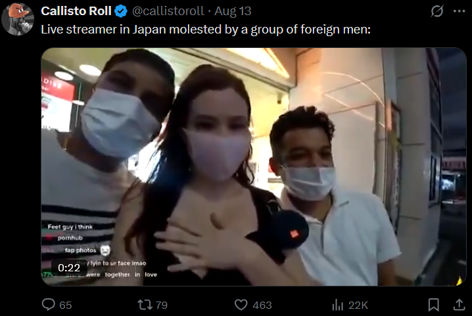Toggle the bookmark icon

pyautogui.click(x=433, y=305)
